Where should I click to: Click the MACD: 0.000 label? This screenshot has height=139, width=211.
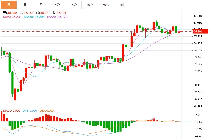(12, 111)
